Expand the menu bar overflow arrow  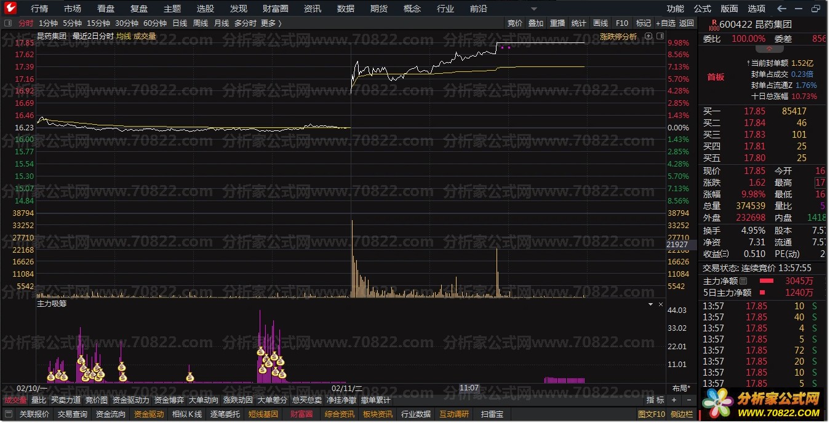tap(533, 9)
